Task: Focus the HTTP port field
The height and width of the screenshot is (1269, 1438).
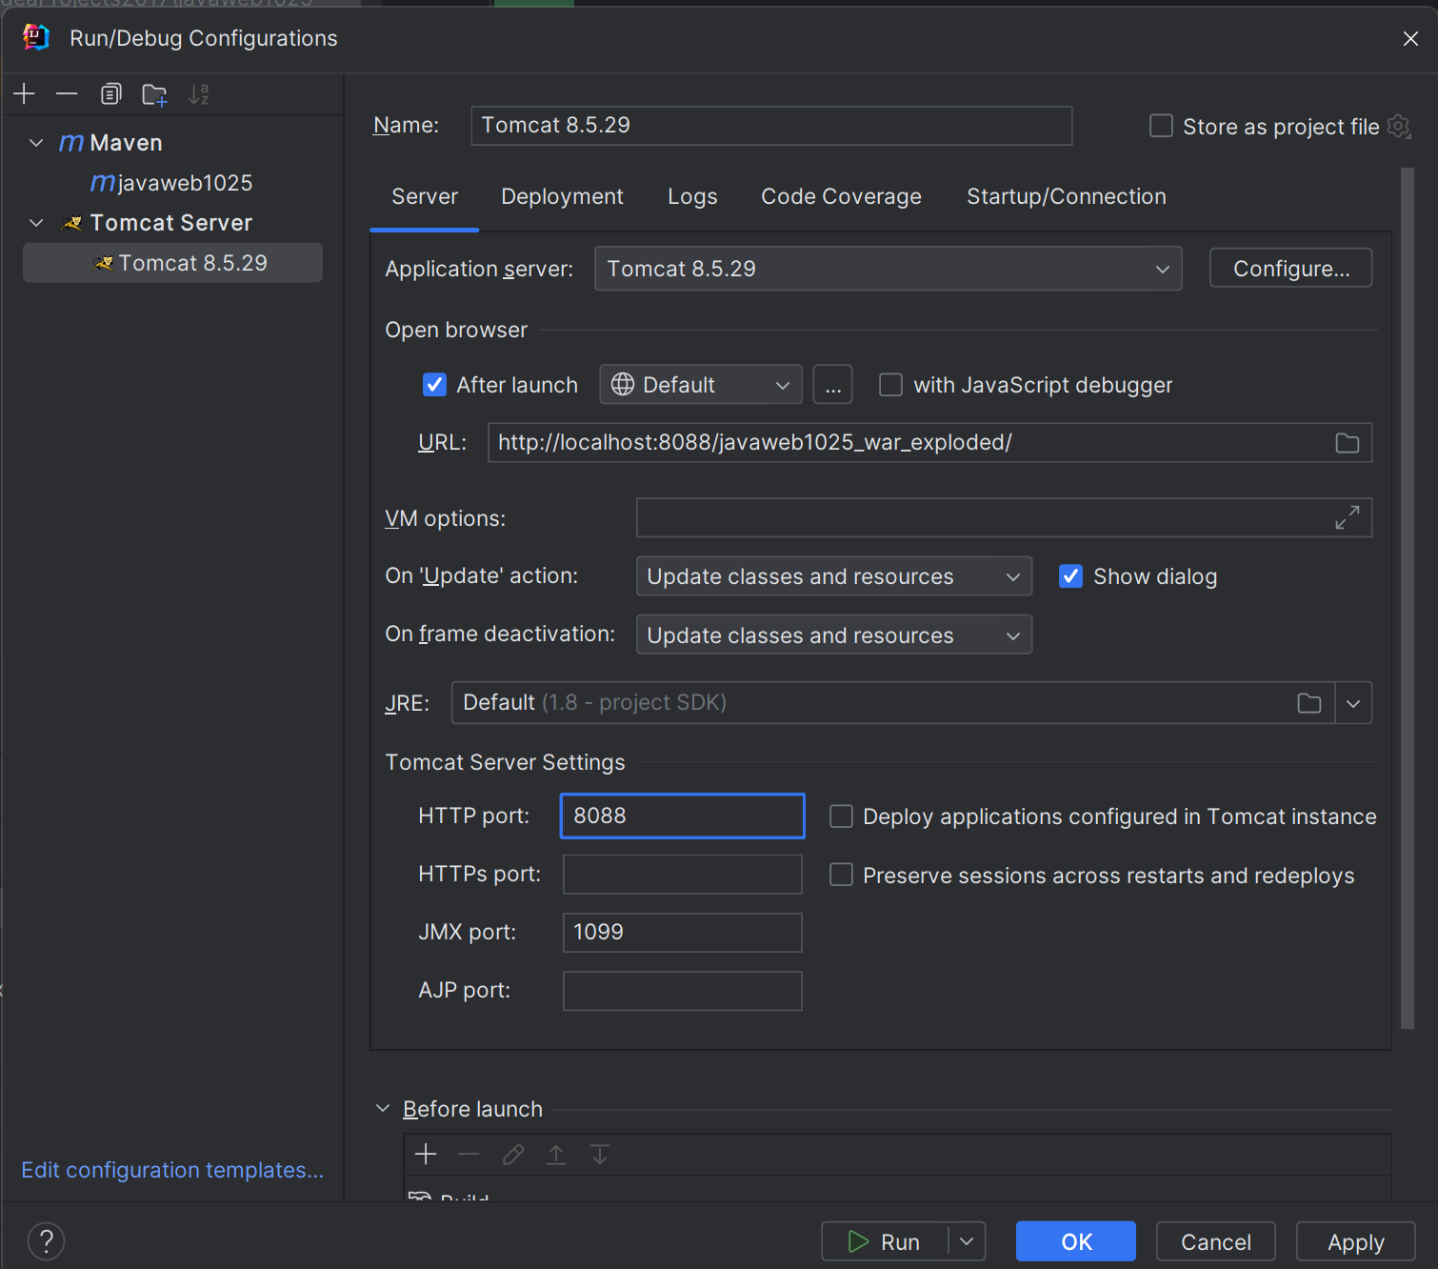Action: click(683, 816)
